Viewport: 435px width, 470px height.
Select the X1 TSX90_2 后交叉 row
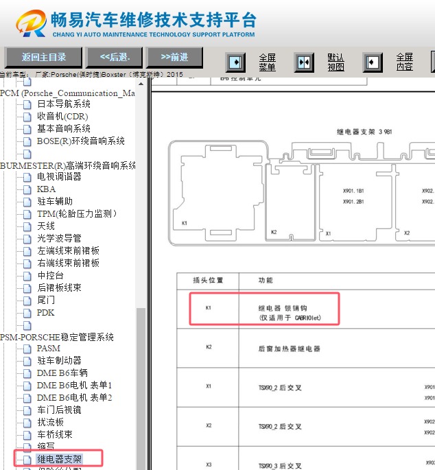coord(306,387)
